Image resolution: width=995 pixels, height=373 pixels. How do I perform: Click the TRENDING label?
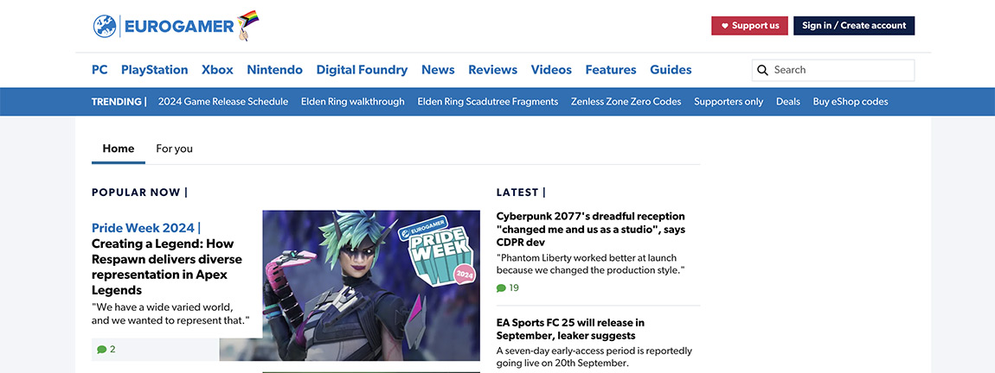tap(119, 101)
